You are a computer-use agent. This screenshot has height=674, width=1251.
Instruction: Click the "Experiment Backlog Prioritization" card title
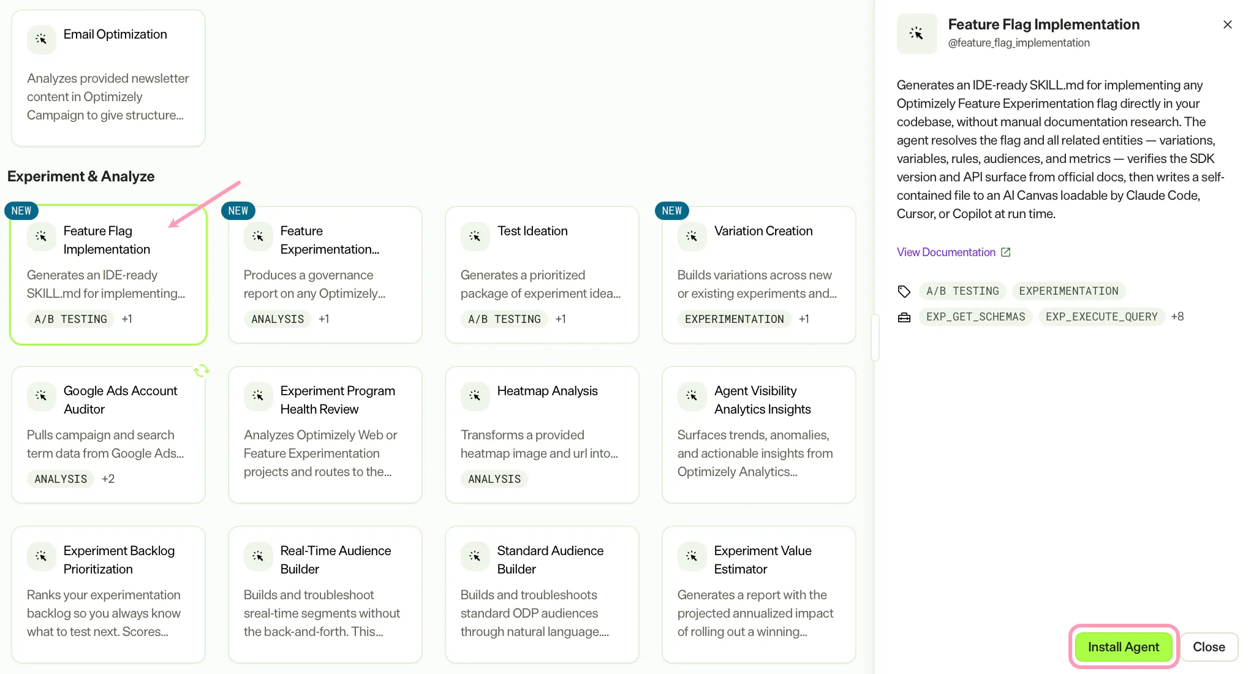[x=119, y=560]
